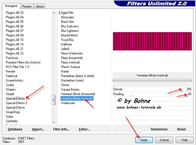
Task: Click the category list scrollbar down arrow
Action: click(x=54, y=122)
